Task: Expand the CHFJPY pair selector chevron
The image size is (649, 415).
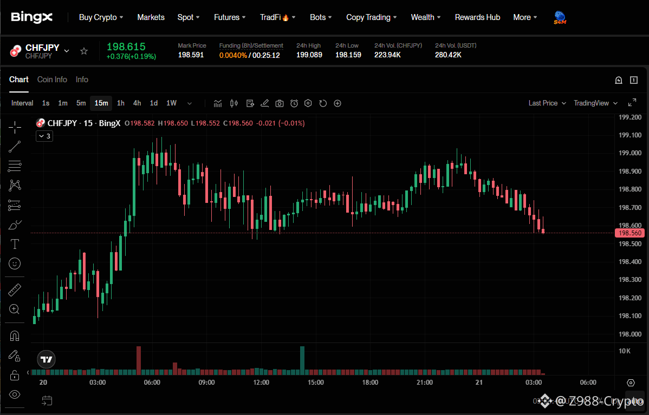Action: click(67, 51)
